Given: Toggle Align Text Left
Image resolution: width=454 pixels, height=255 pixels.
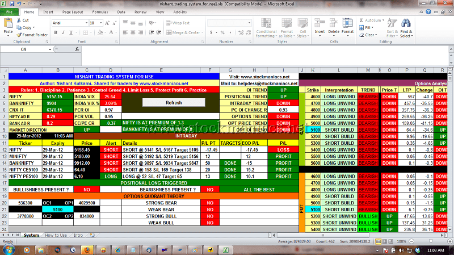Looking at the screenshot, I should [125, 32].
